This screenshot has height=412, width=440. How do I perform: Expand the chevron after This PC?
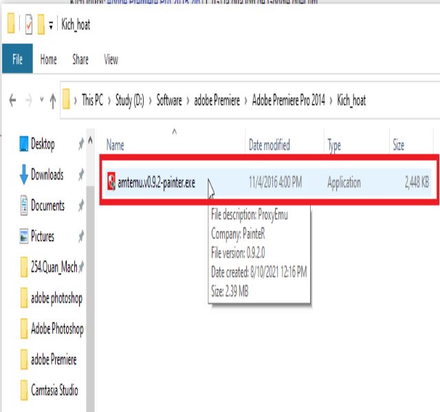[109, 101]
